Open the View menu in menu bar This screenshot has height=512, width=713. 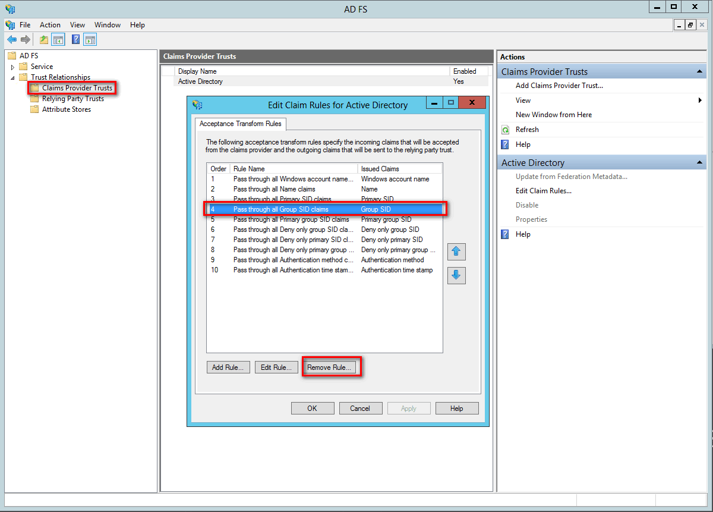pos(77,25)
